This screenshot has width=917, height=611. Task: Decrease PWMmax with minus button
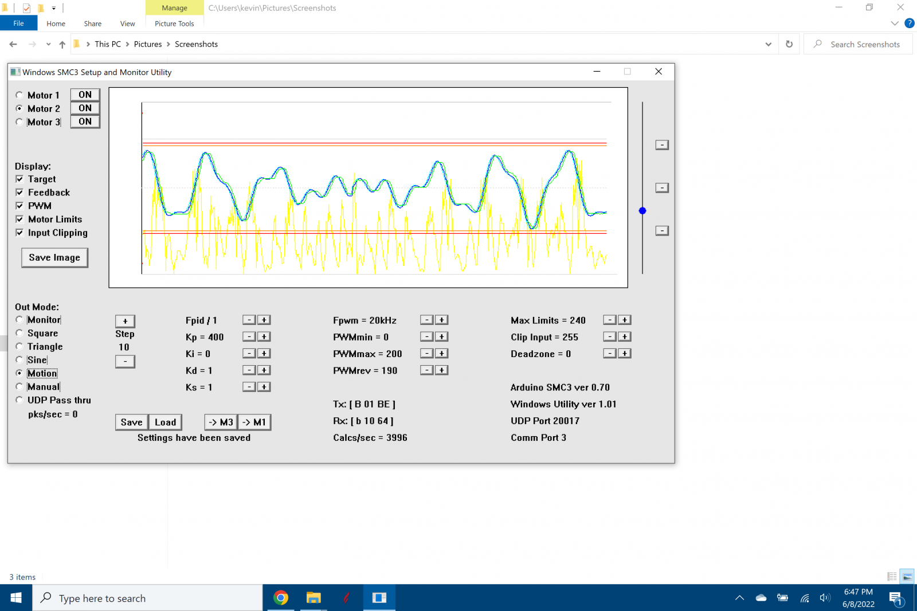pos(427,353)
